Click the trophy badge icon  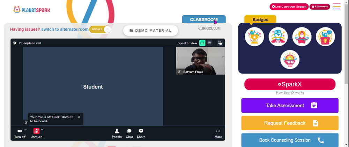click(x=254, y=36)
